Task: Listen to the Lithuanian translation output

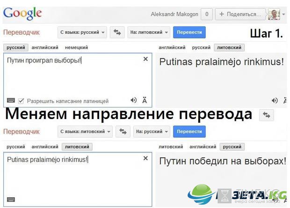Action: coord(275,100)
